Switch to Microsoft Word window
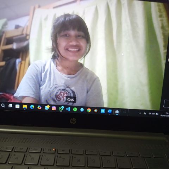 tap(109, 111)
